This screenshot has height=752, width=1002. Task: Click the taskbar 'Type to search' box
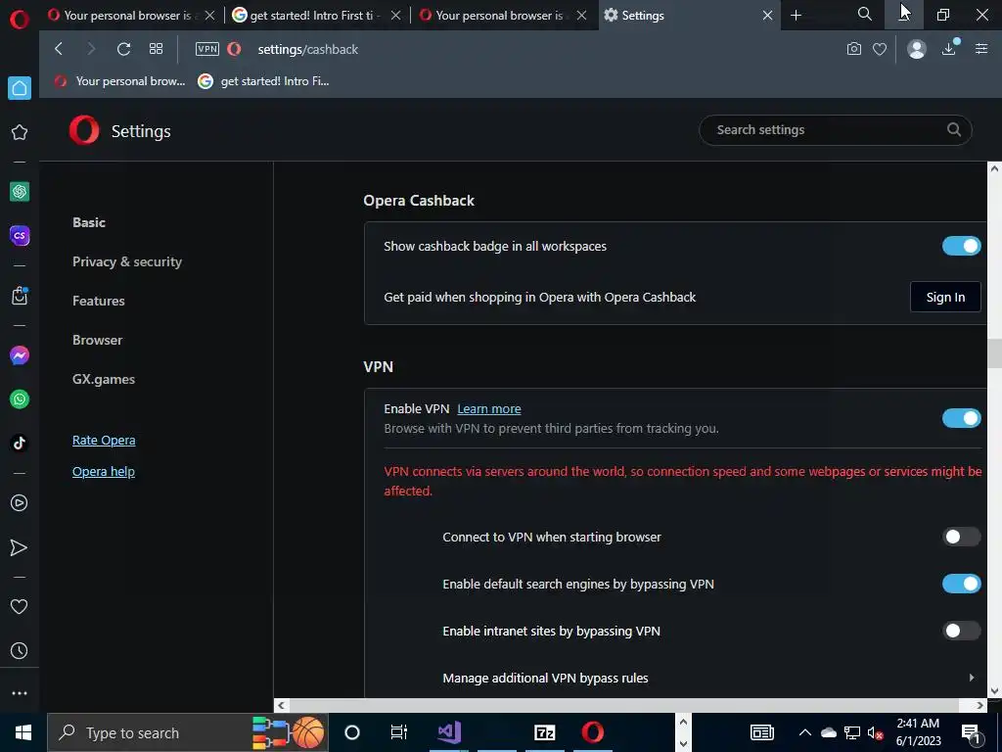pos(188,732)
